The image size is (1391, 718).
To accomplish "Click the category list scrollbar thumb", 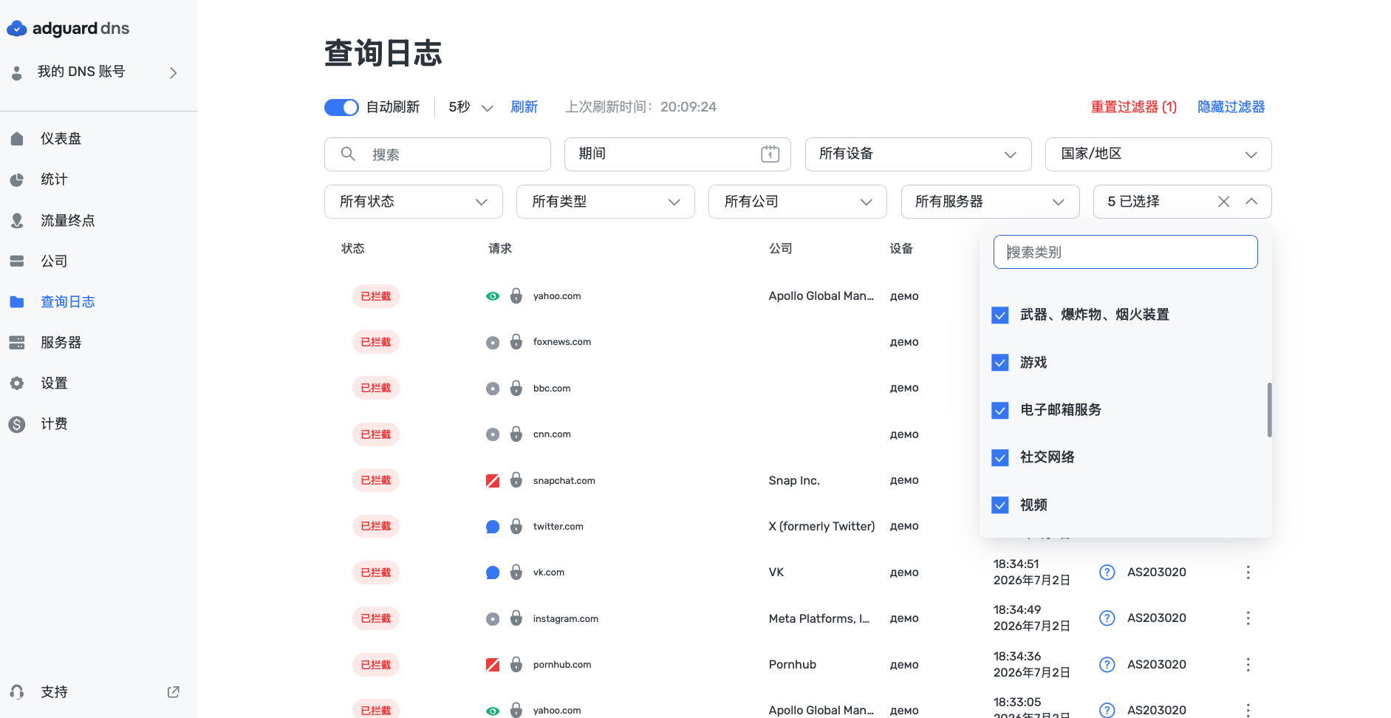I will (1269, 410).
